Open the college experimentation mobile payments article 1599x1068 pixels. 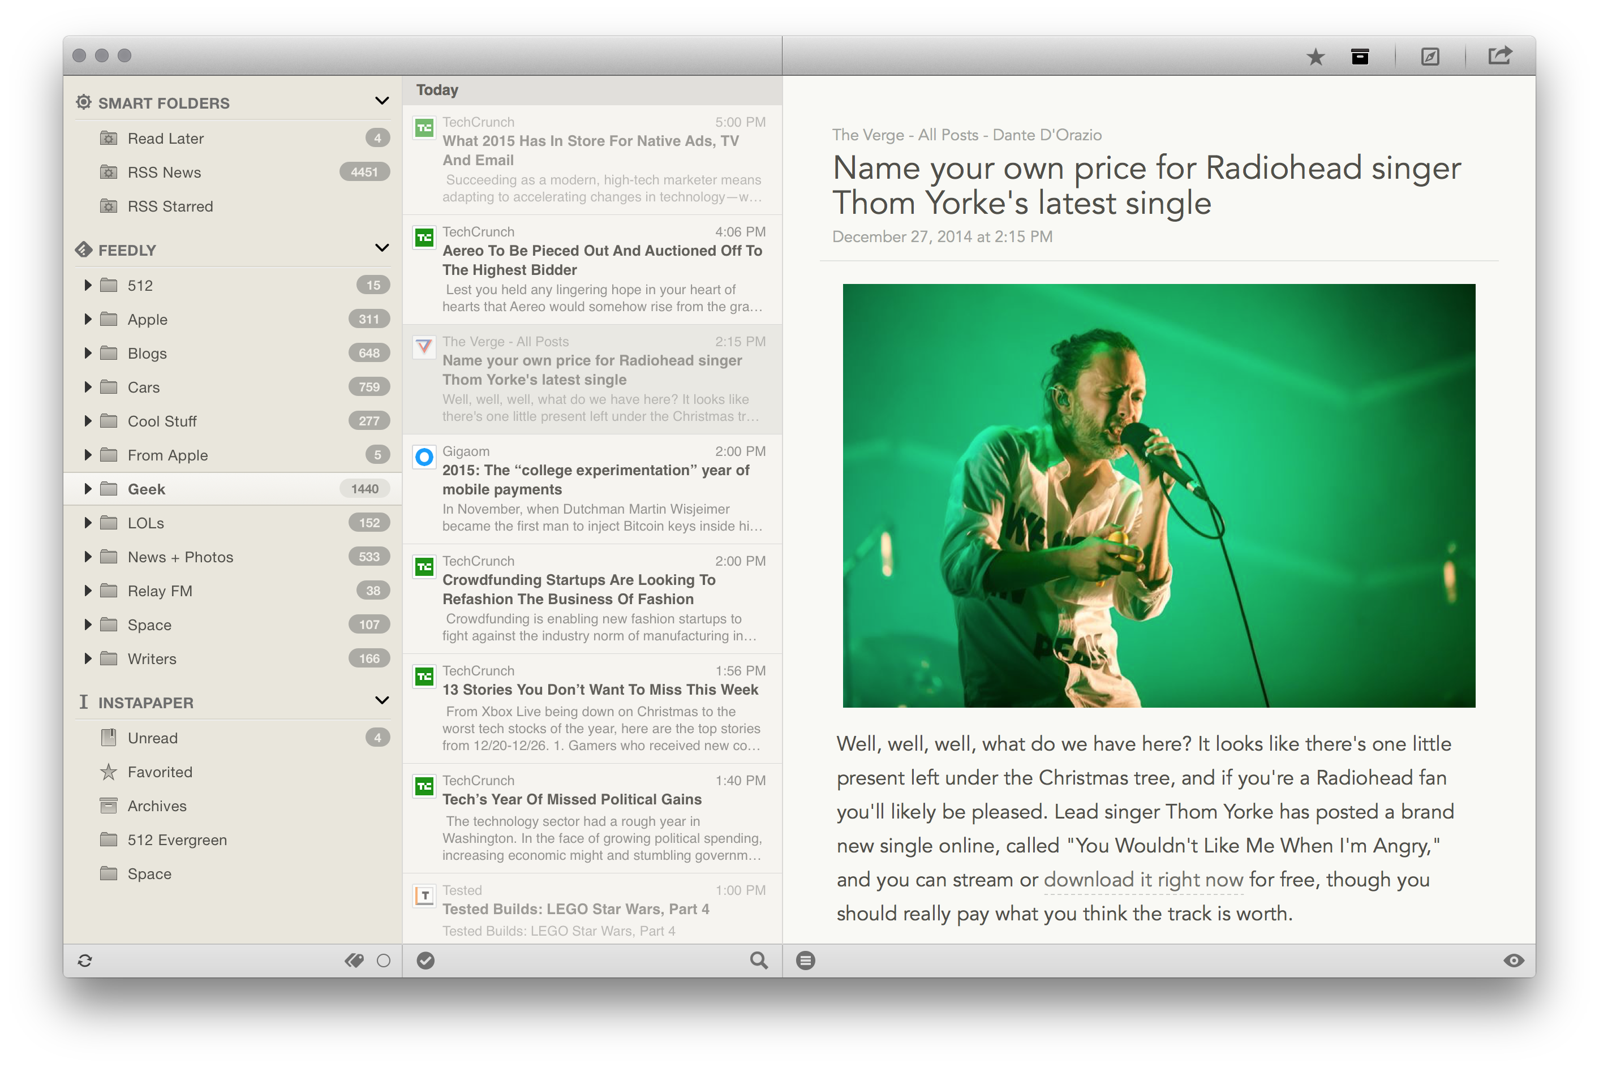coord(592,489)
